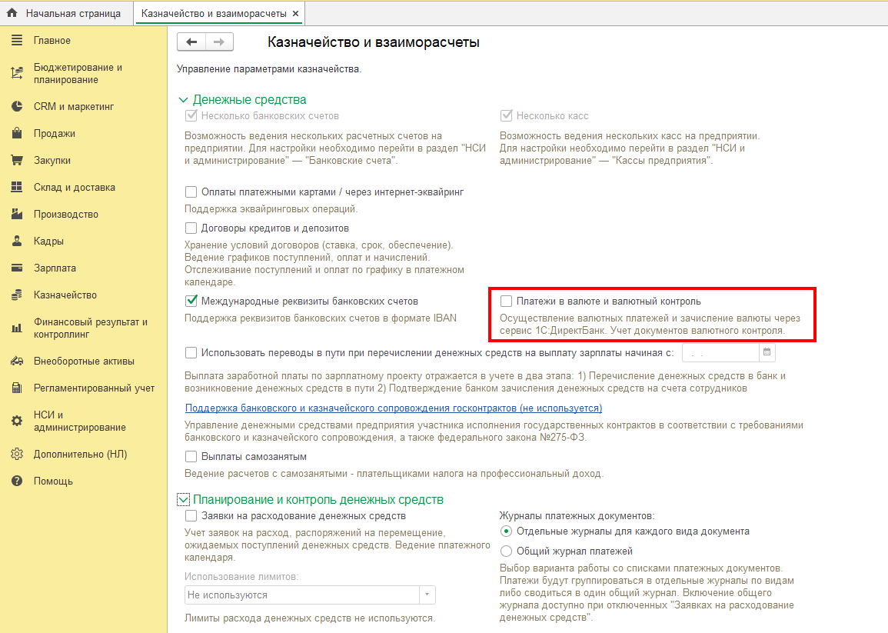This screenshot has width=888, height=633.
Task: Go back with the left arrow button
Action: pos(191,42)
